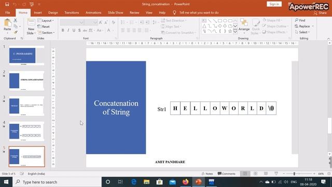The image size is (332, 187).
Task: Open Shape Effects dropdown
Action: pyautogui.click(x=275, y=32)
